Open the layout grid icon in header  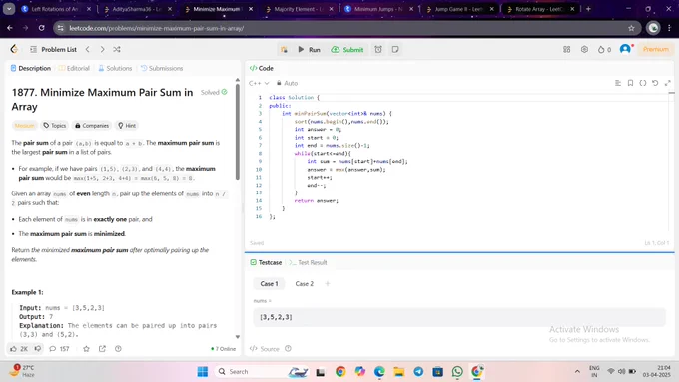566,49
